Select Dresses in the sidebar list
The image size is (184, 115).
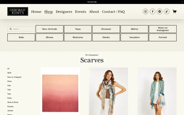pos(10,107)
